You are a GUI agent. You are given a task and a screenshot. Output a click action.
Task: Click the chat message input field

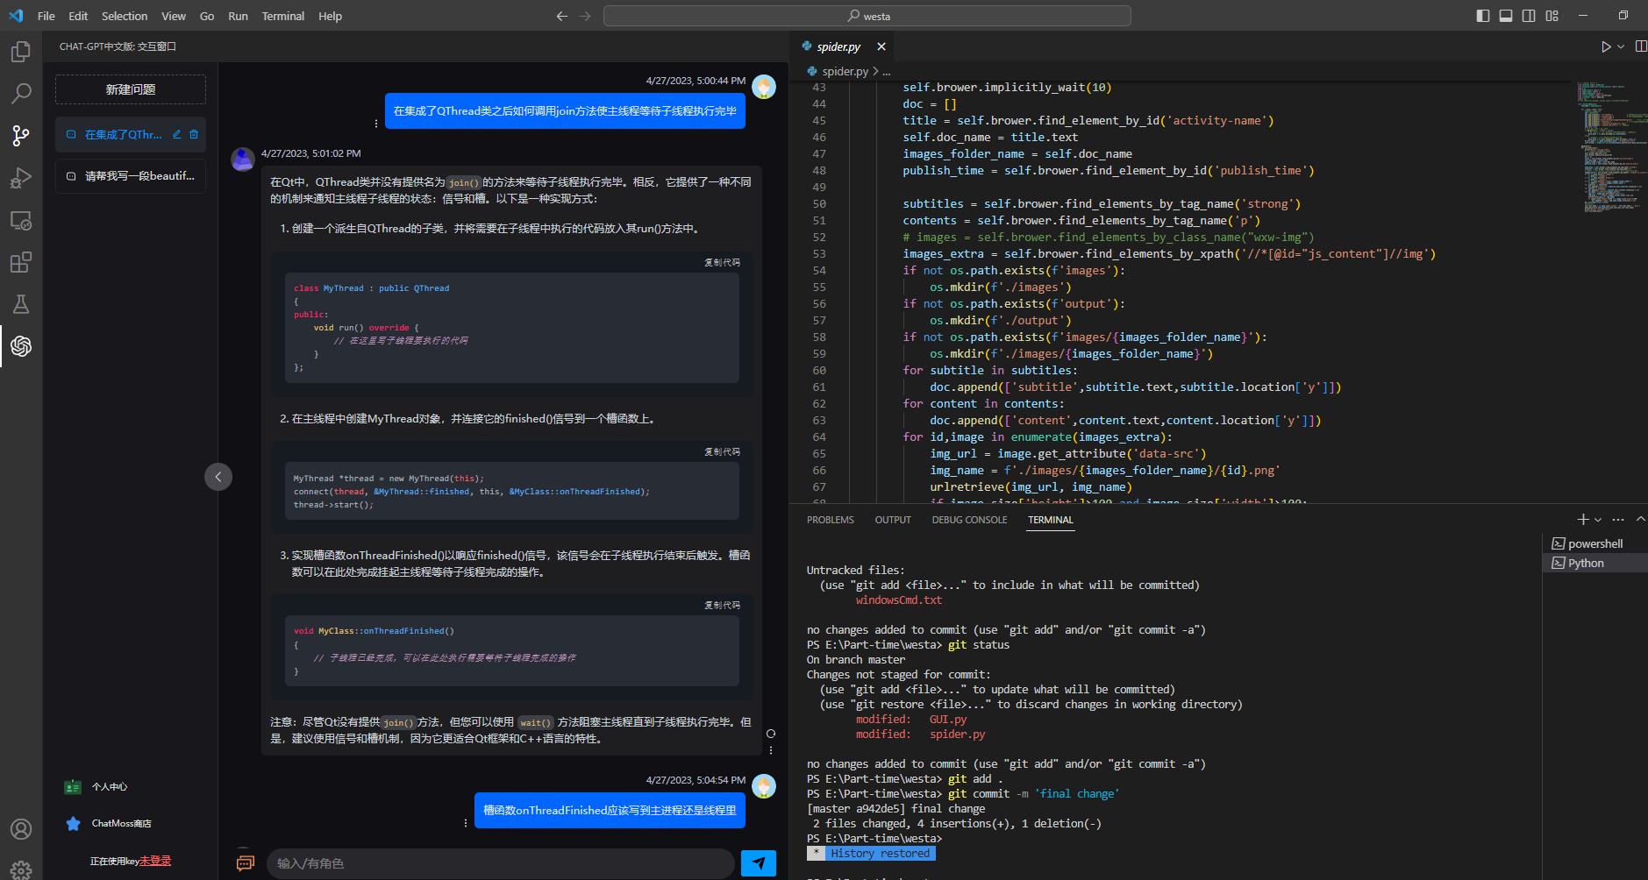pyautogui.click(x=500, y=863)
